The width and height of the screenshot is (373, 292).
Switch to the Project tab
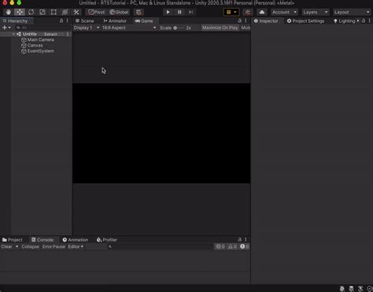pos(13,240)
